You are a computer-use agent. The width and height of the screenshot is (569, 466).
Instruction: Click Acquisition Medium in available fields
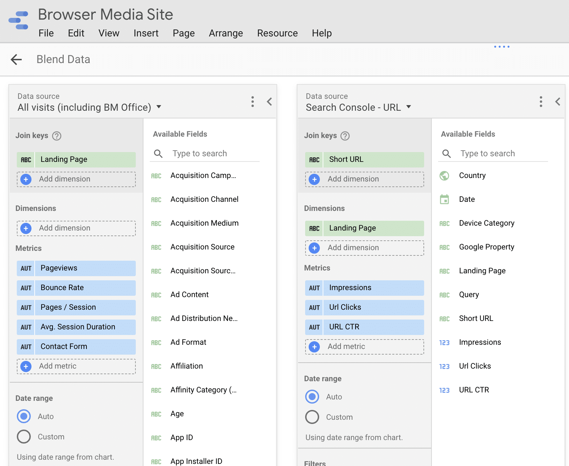click(205, 223)
